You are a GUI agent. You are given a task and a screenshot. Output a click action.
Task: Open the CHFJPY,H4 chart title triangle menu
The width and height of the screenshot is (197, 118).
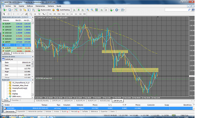[x=36, y=18]
